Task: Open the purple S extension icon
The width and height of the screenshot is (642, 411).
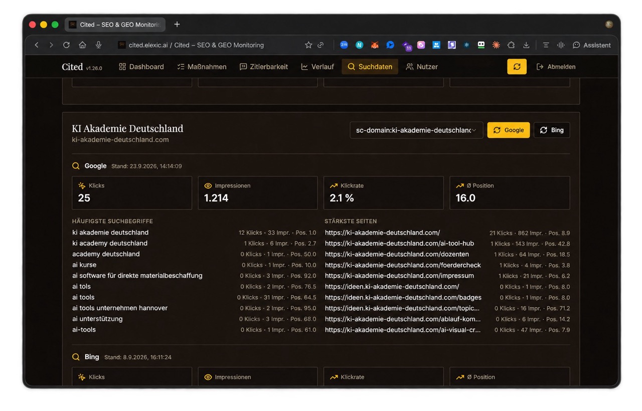Action: (452, 45)
